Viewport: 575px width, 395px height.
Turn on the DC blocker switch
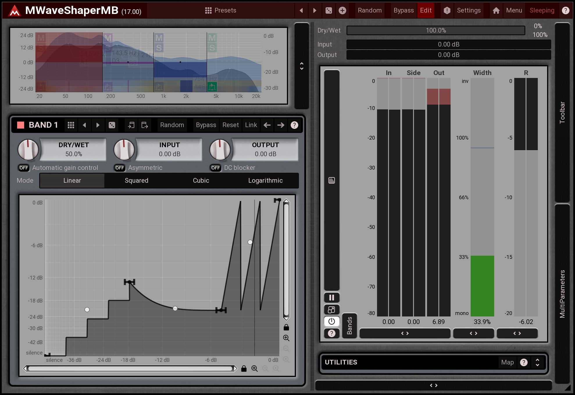[216, 168]
